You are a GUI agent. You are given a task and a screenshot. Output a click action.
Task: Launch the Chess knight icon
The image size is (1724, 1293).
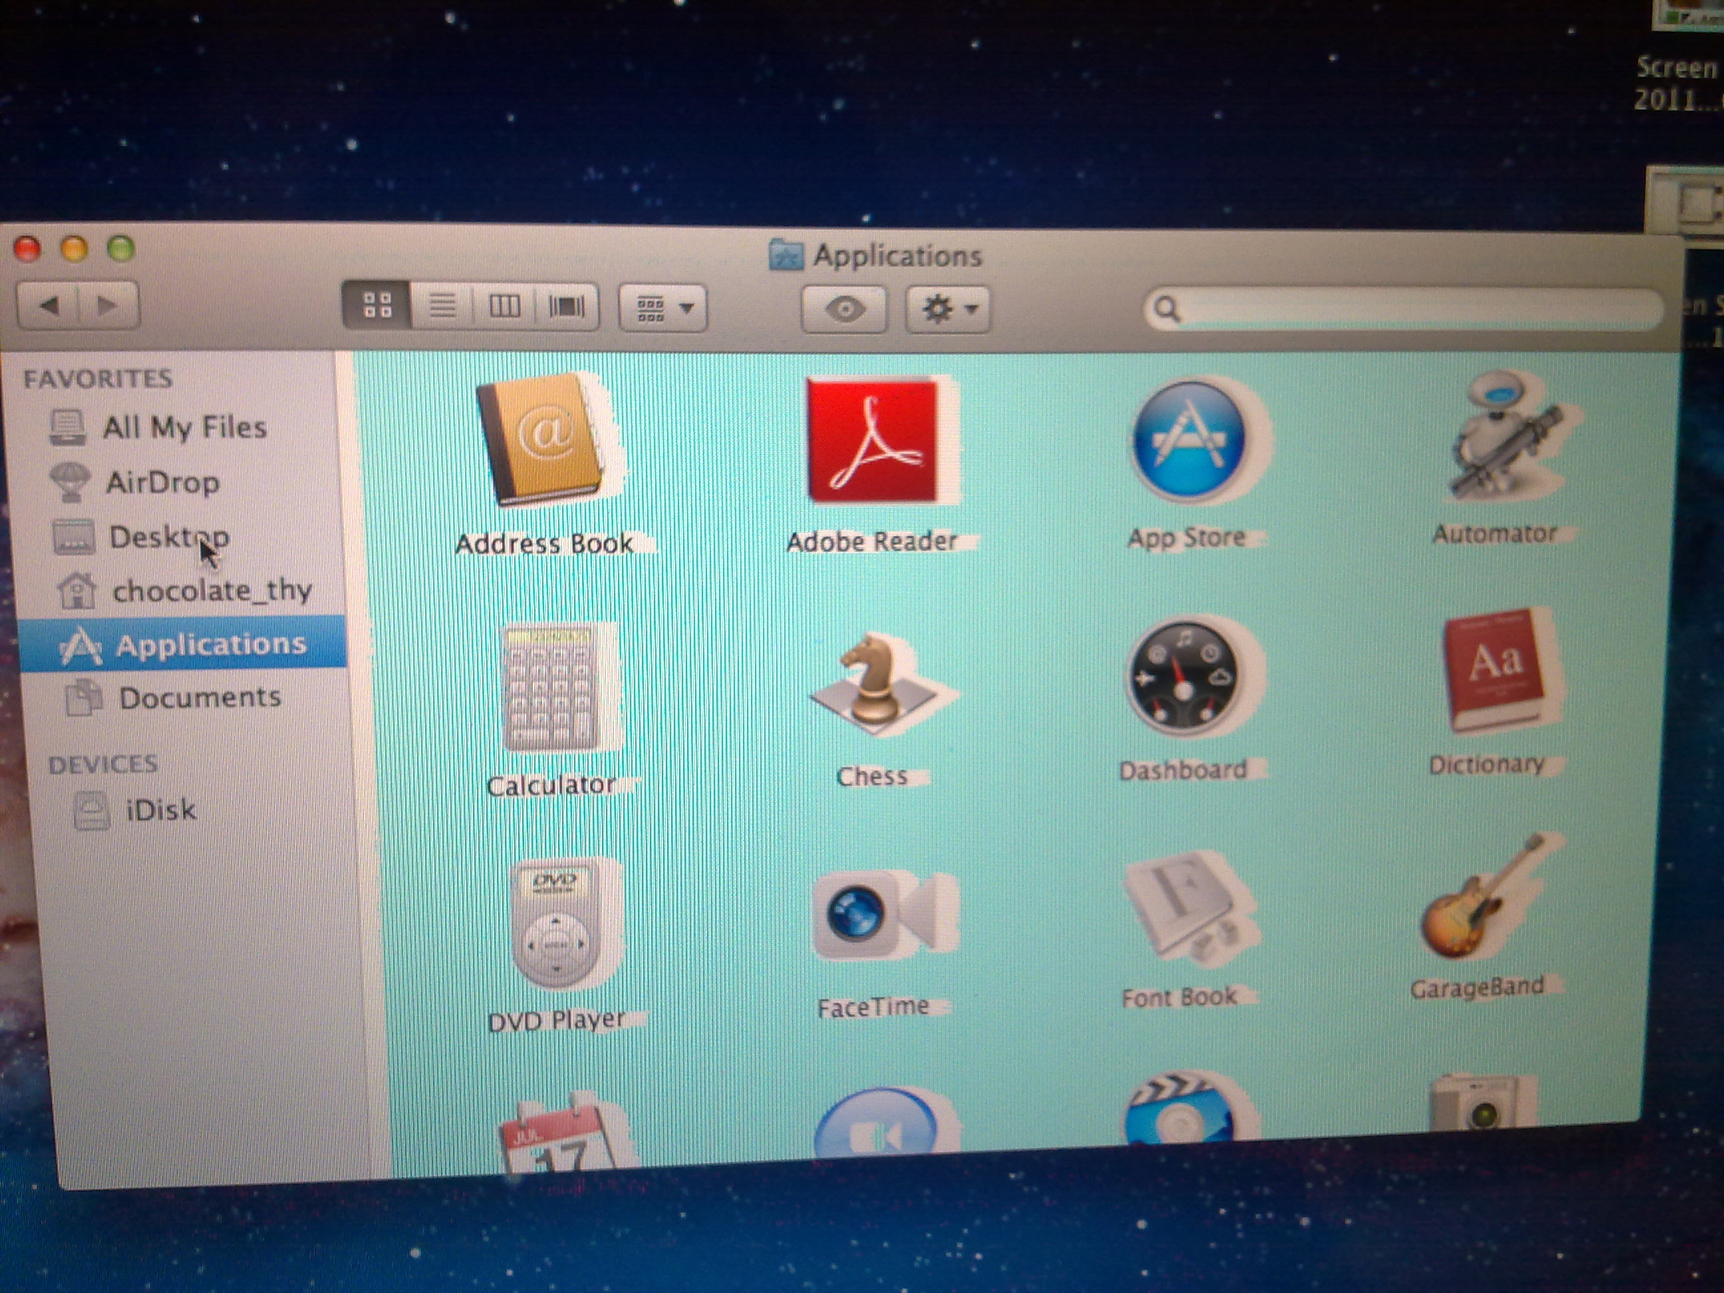(x=875, y=682)
